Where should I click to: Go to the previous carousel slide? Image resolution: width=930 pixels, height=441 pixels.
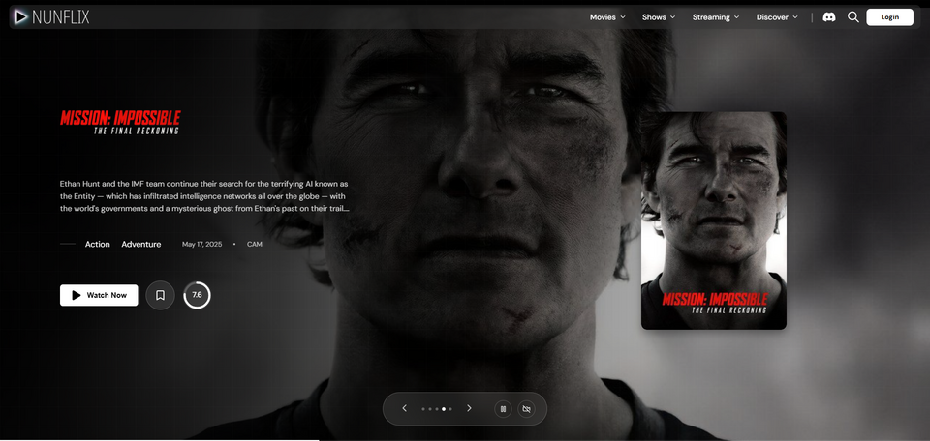[405, 408]
